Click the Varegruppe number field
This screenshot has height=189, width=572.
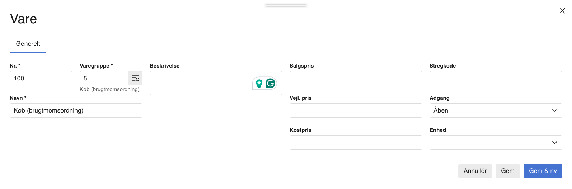pos(104,78)
